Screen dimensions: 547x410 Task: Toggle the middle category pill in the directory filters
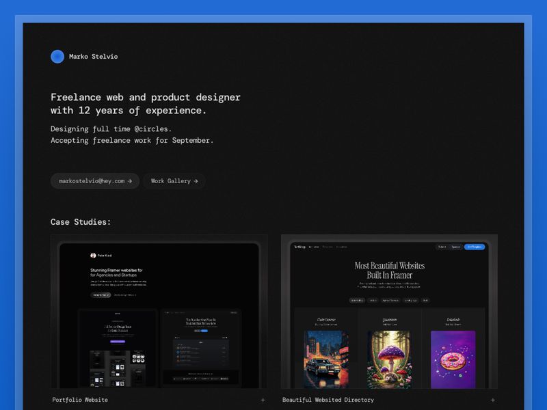tap(392, 299)
